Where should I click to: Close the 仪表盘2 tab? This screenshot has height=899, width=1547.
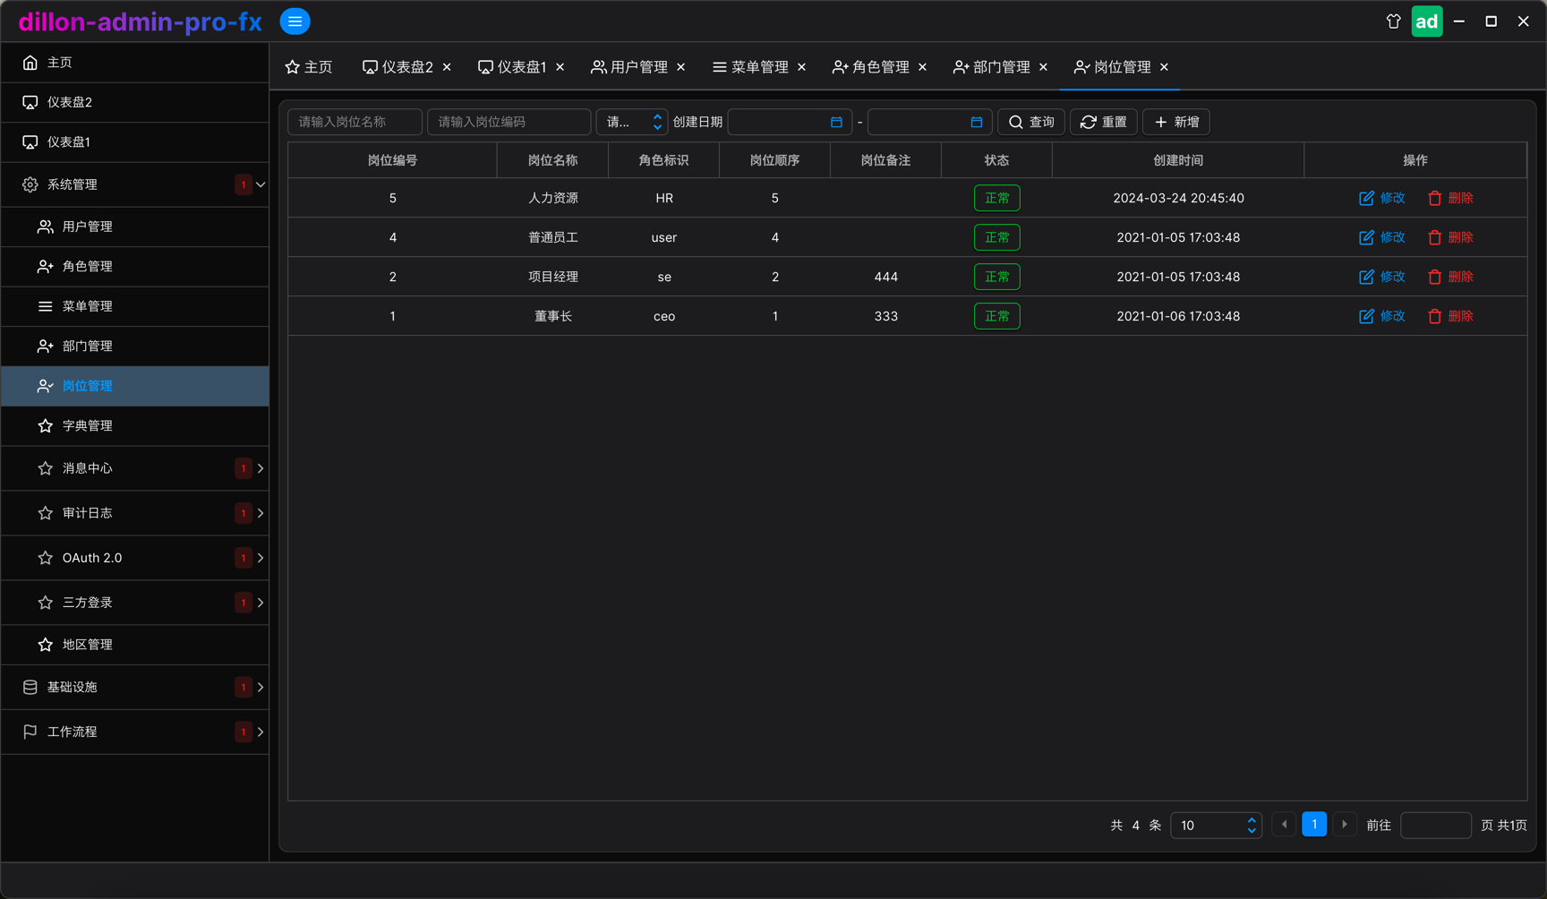[x=447, y=67]
